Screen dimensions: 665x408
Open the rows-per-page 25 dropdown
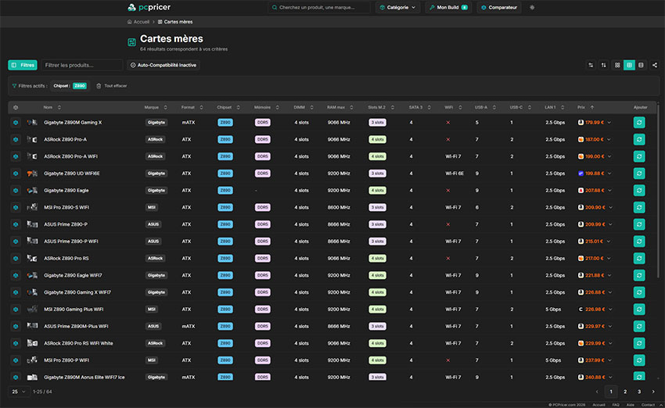click(x=18, y=391)
